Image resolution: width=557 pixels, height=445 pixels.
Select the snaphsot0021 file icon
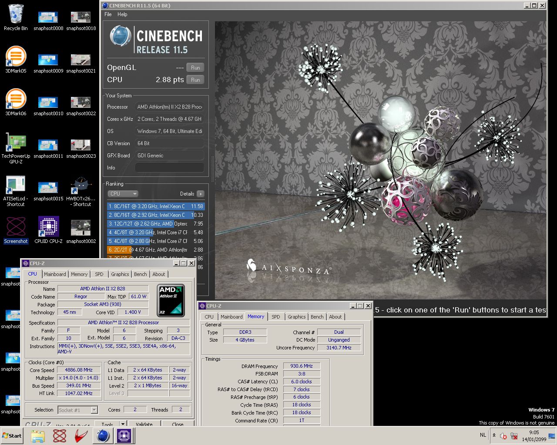coord(81,63)
